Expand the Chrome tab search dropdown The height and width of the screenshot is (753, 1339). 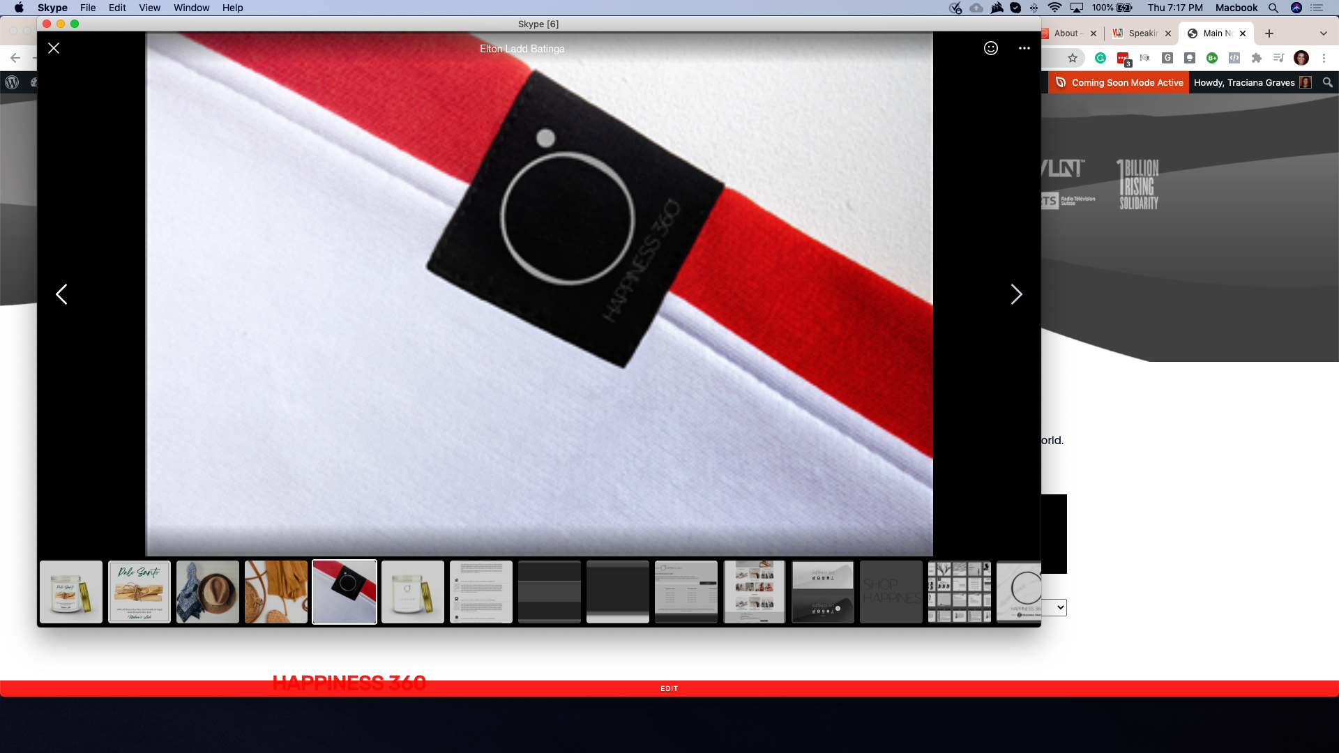tap(1324, 33)
